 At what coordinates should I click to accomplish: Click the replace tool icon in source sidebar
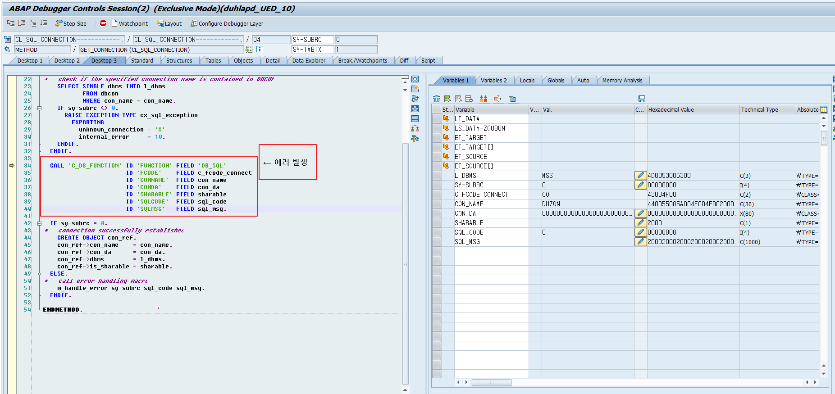(415, 99)
